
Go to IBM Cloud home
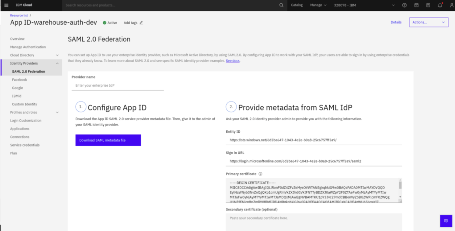pyautogui.click(x=24, y=5)
